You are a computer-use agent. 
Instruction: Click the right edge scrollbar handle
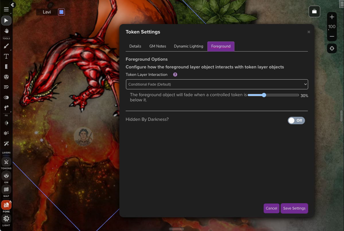(341, 116)
